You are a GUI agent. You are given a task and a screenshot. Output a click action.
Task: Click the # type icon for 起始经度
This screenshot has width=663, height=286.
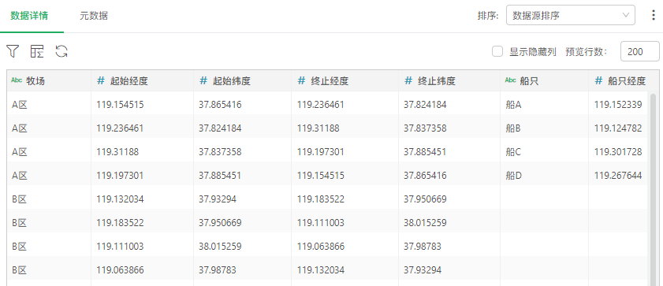click(x=101, y=80)
